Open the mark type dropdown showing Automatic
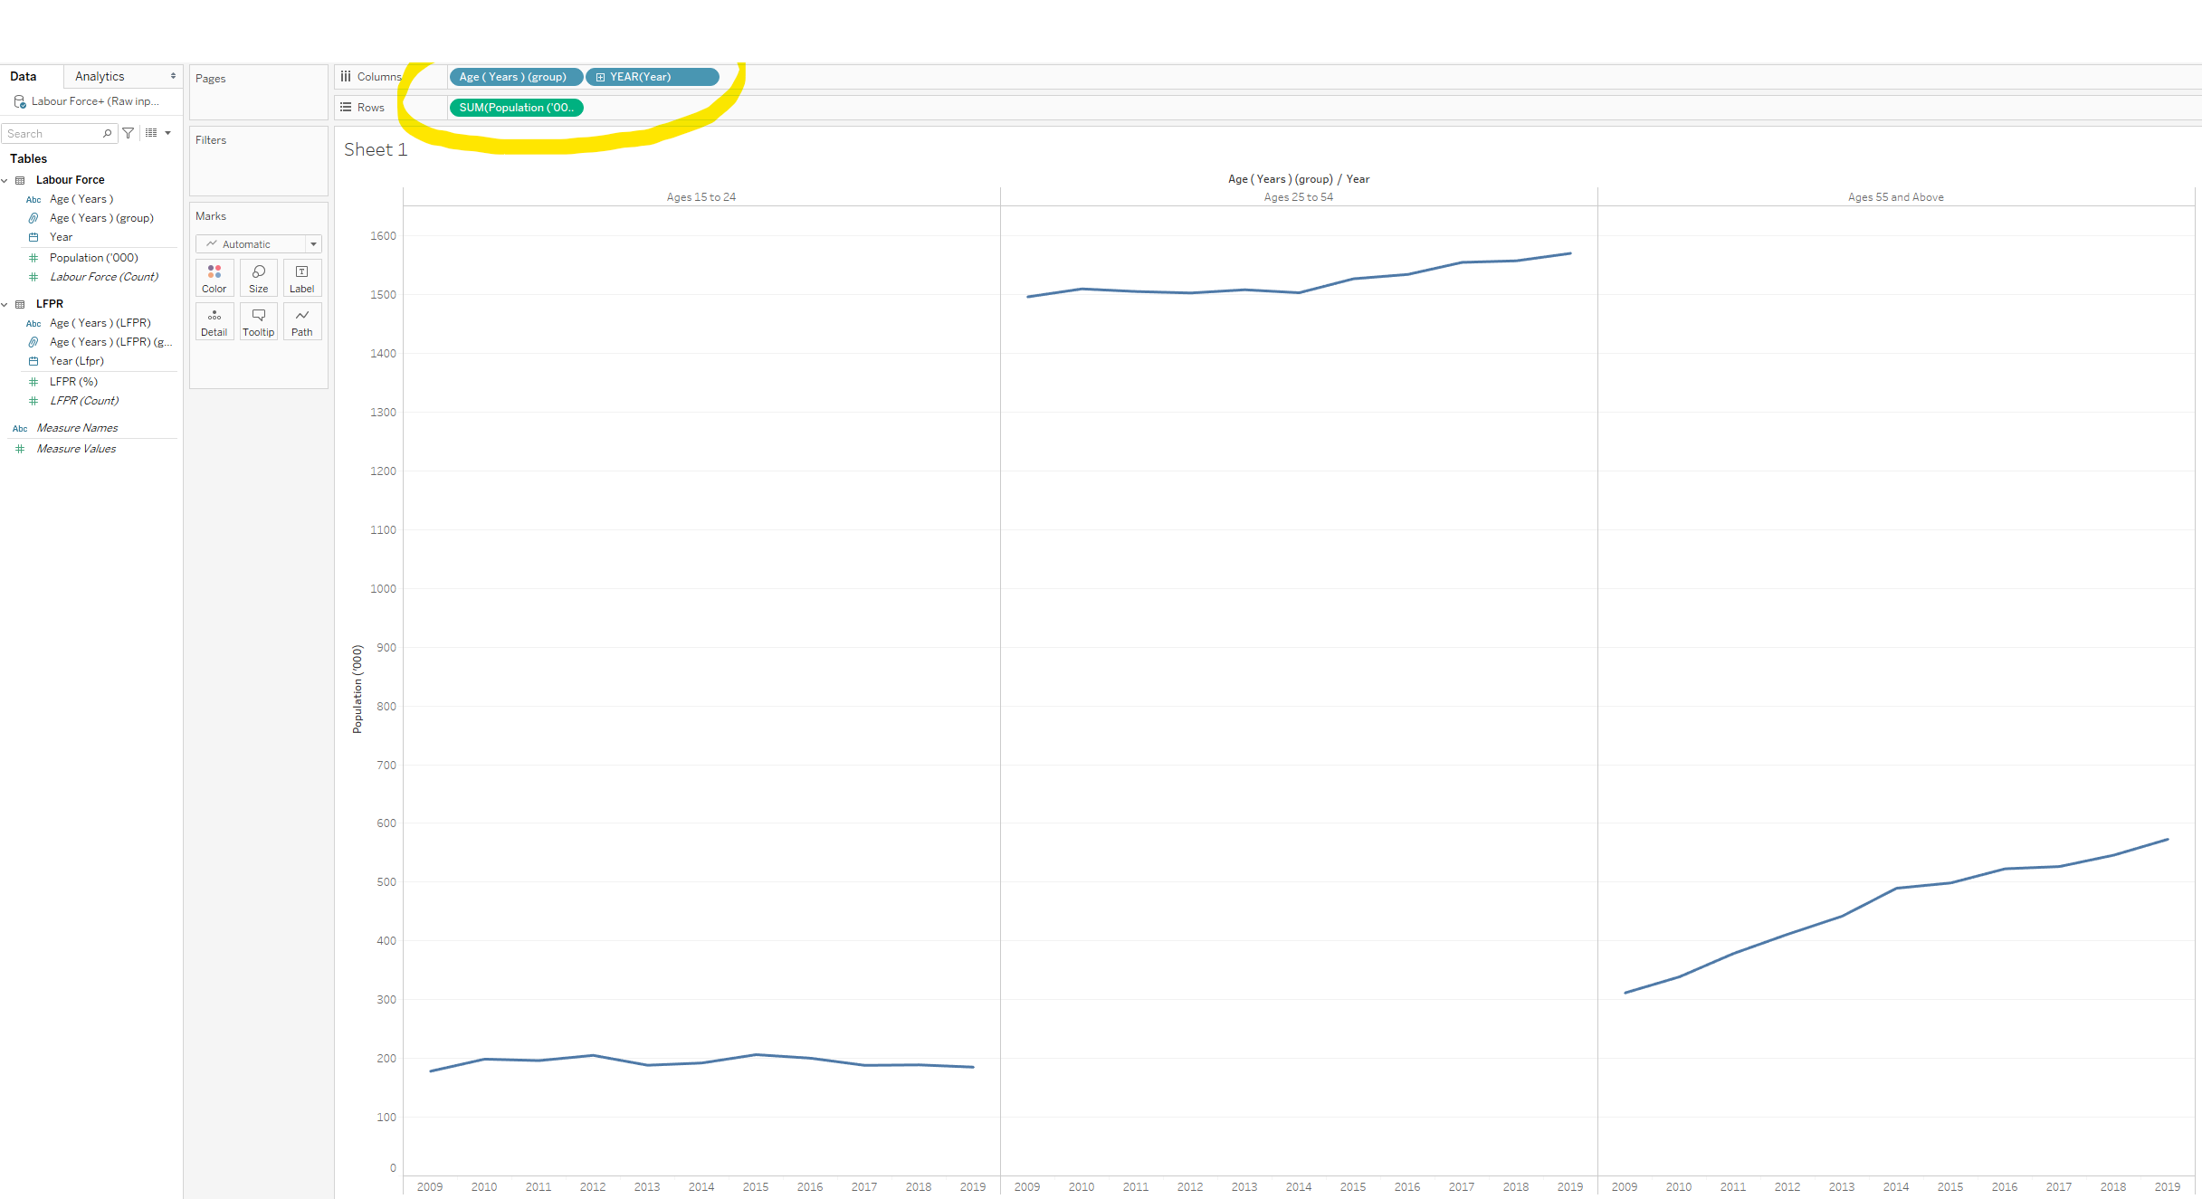Viewport: 2202px width, 1199px height. pos(313,243)
